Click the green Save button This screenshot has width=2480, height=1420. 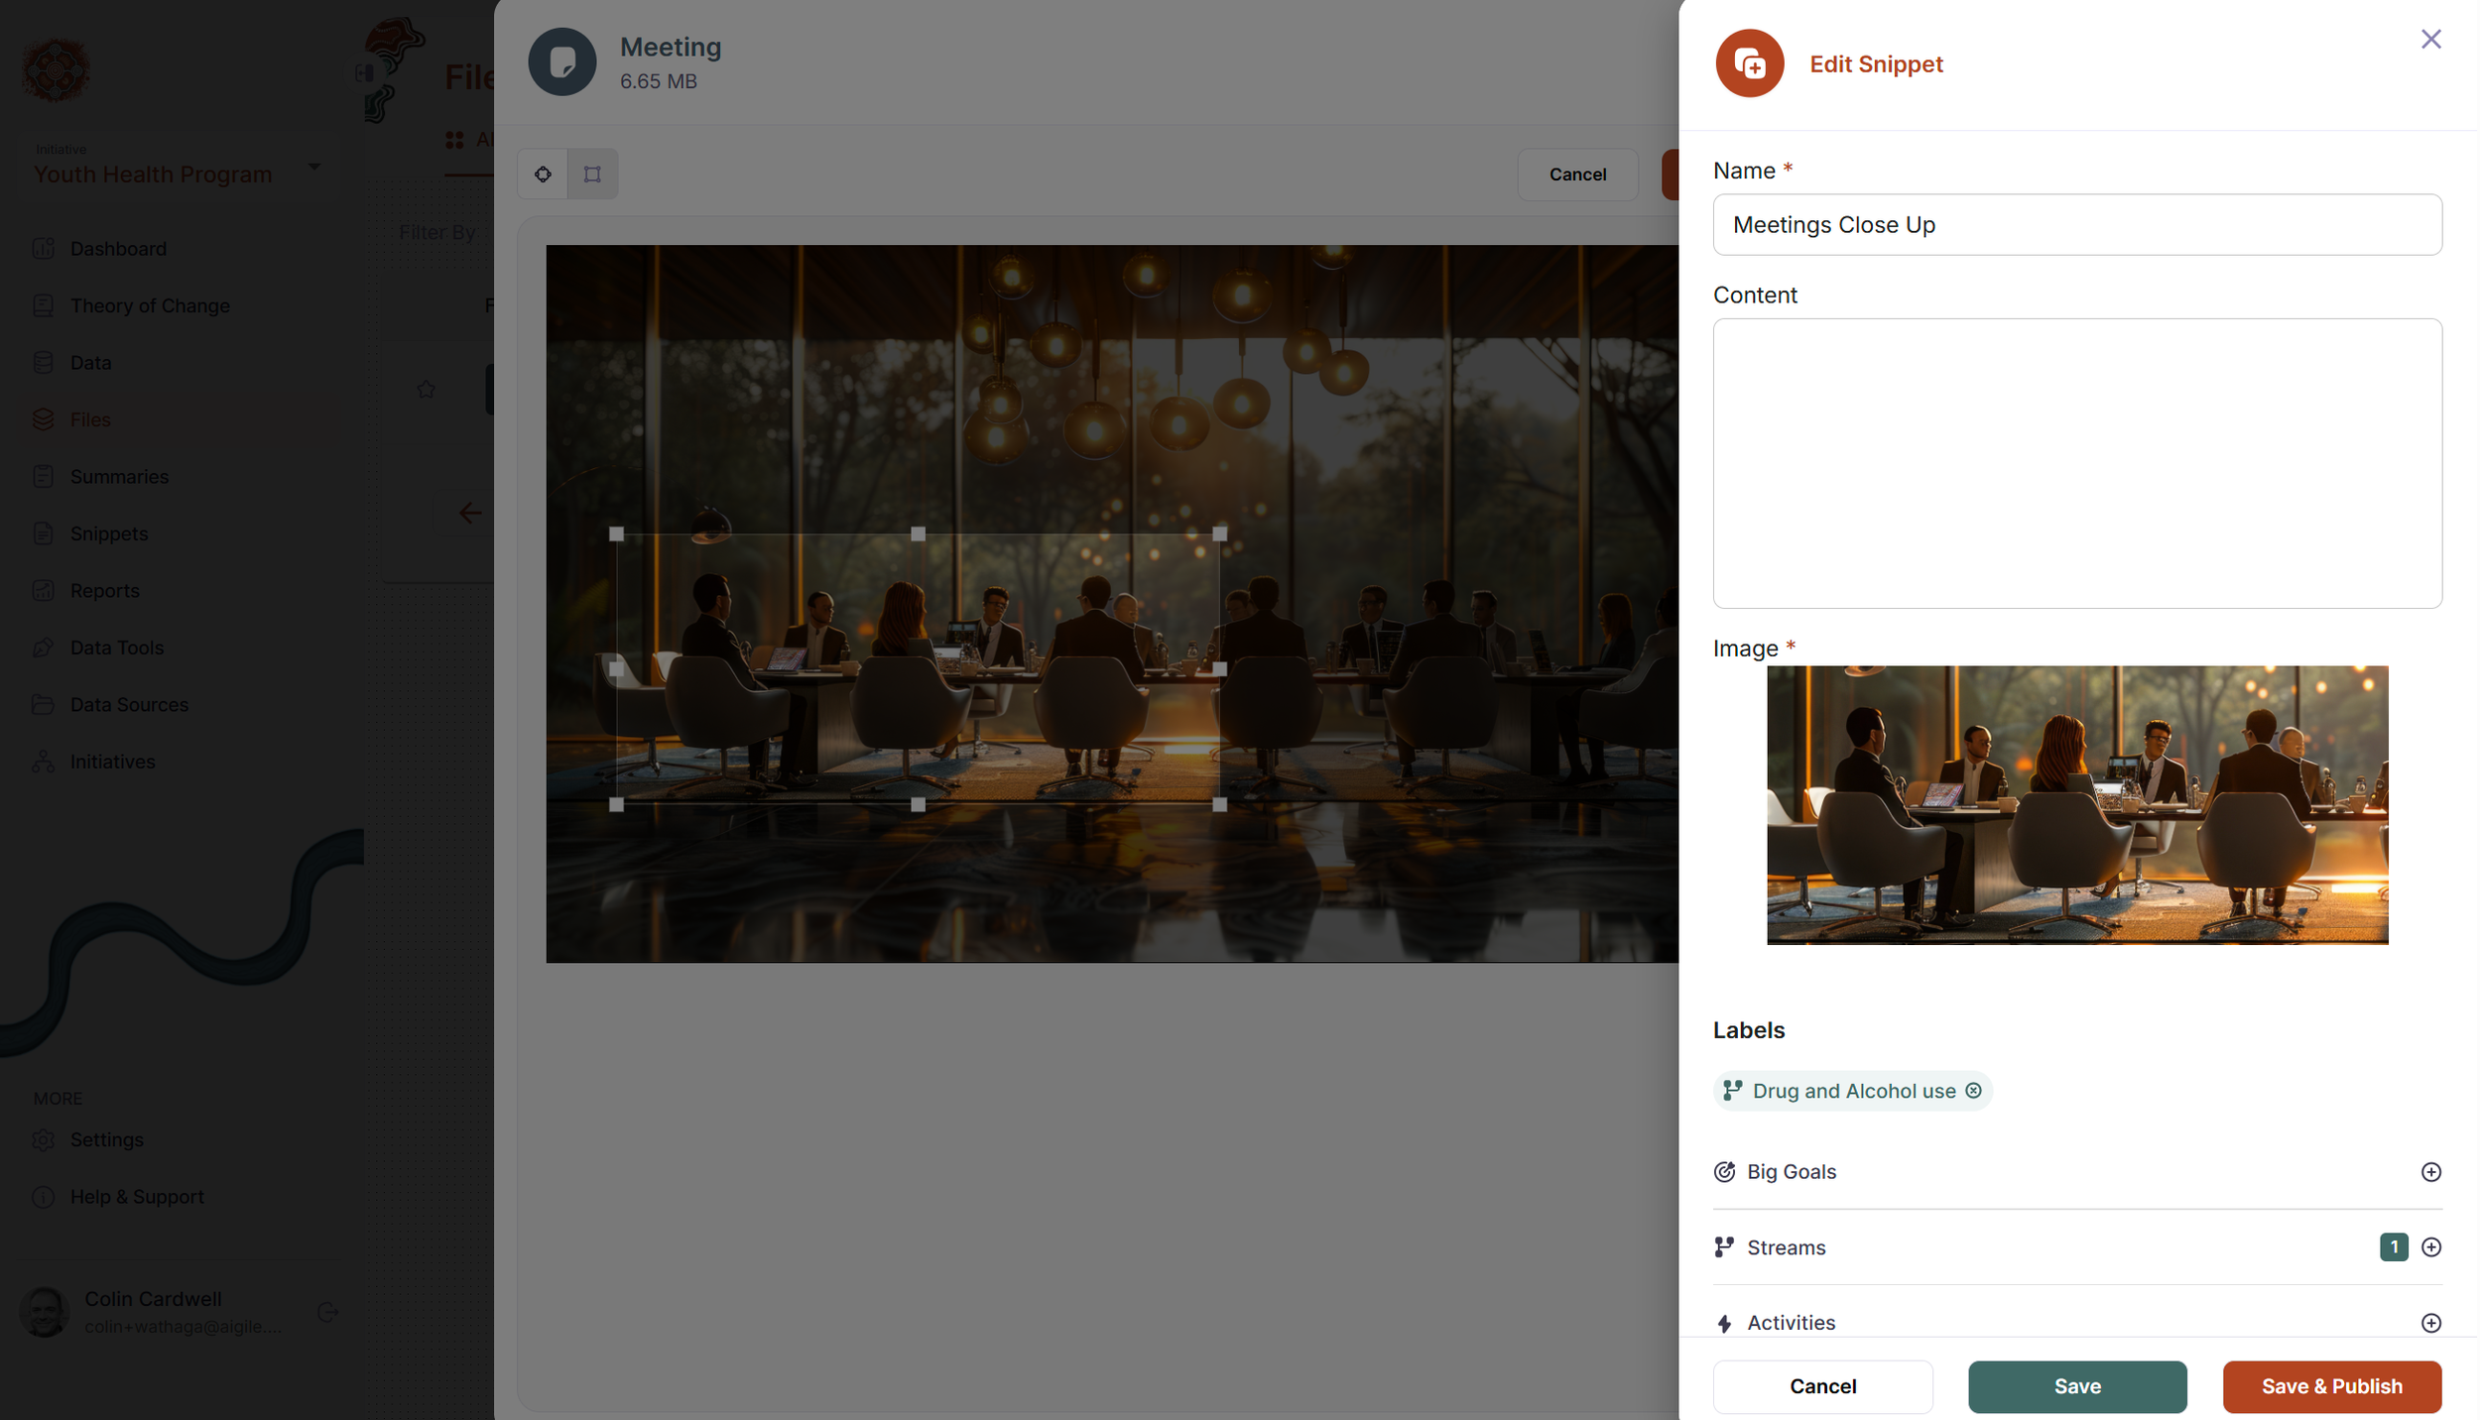[x=2076, y=1386]
